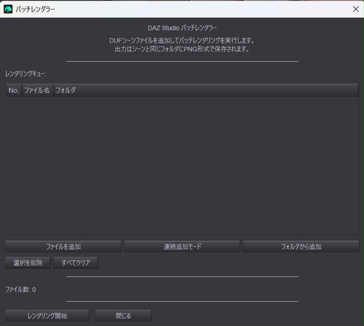Click the レンダリングキュー: label

[25, 74]
